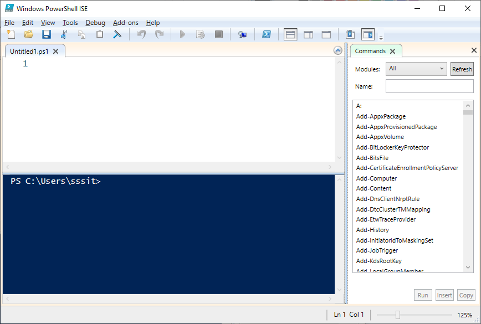The width and height of the screenshot is (481, 324).
Task: Show the command window icon
Action: click(x=350, y=34)
